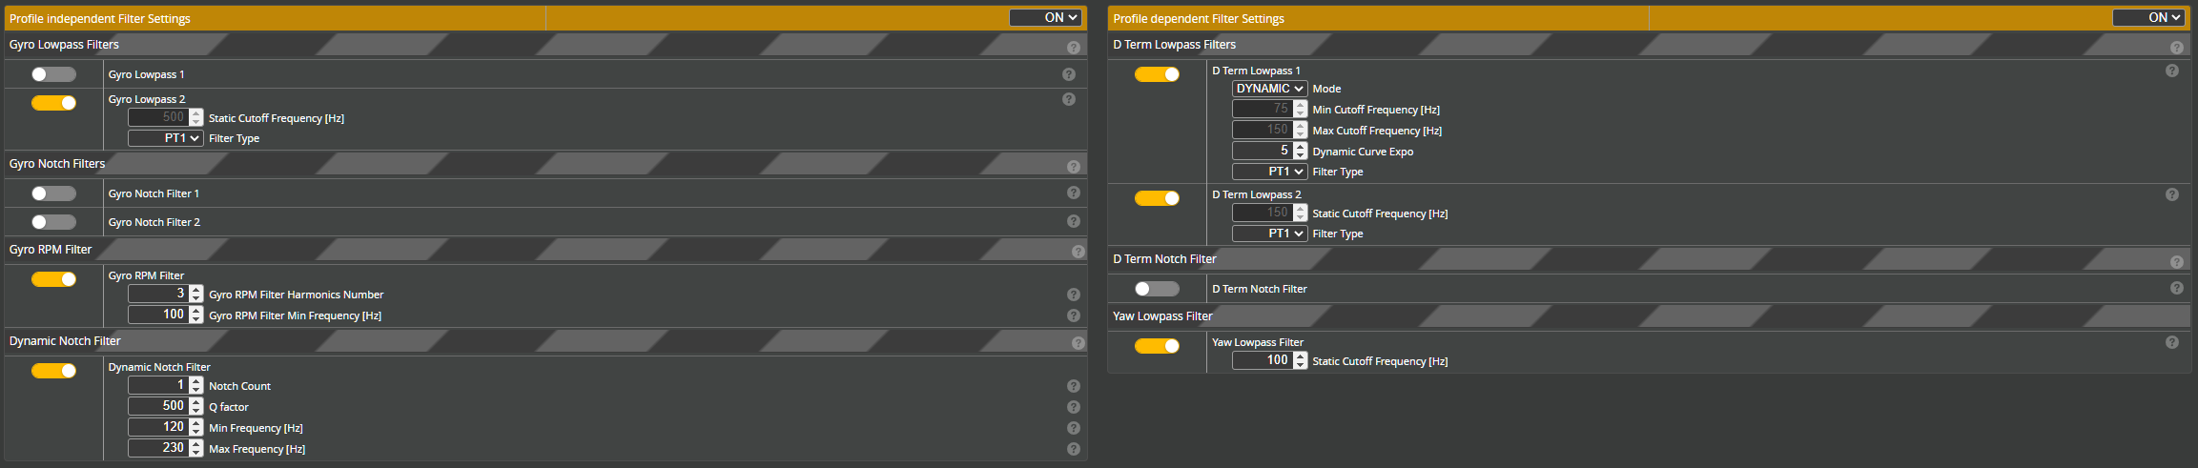Open Profile independent Filter Settings ON dropdown
Screen dimensions: 2198x468
tap(1045, 17)
